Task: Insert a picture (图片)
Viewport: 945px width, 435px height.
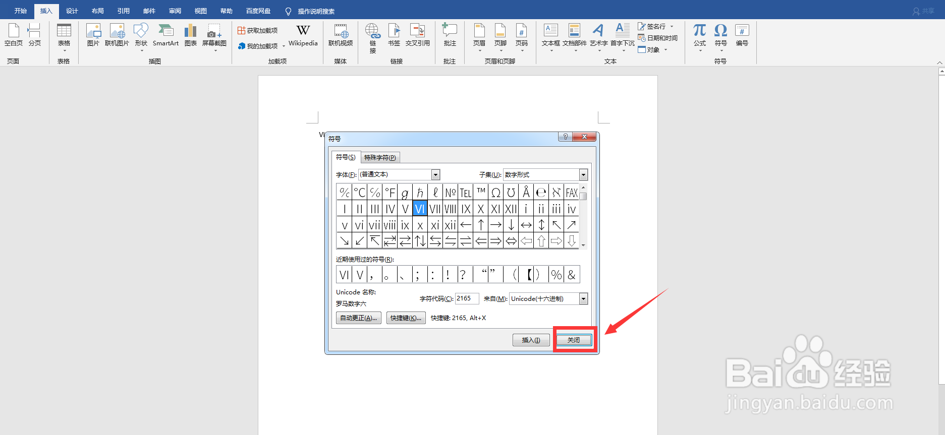Action: [x=93, y=35]
